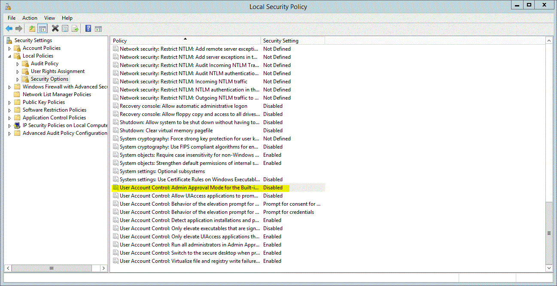Click the Security Setting column header
Screen dimensions: 557x286
(292, 41)
